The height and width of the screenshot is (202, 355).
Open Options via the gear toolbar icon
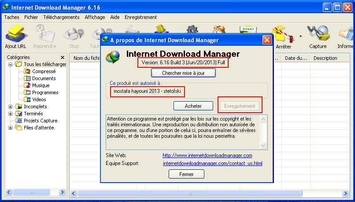[x=192, y=29]
